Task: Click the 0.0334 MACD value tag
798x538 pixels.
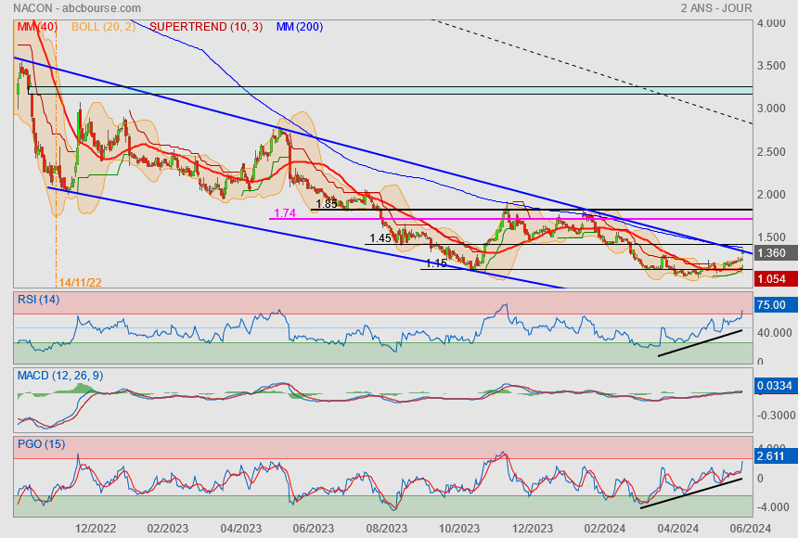Action: click(776, 386)
